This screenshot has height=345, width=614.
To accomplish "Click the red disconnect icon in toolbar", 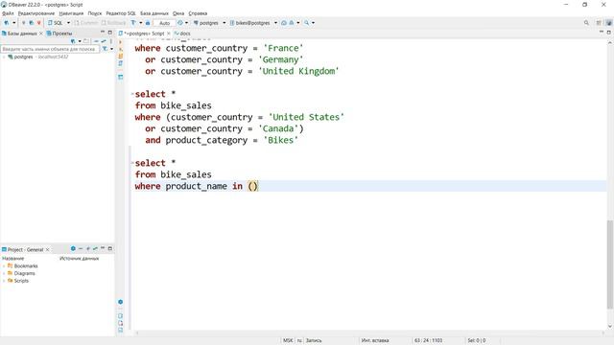I will pos(38,23).
